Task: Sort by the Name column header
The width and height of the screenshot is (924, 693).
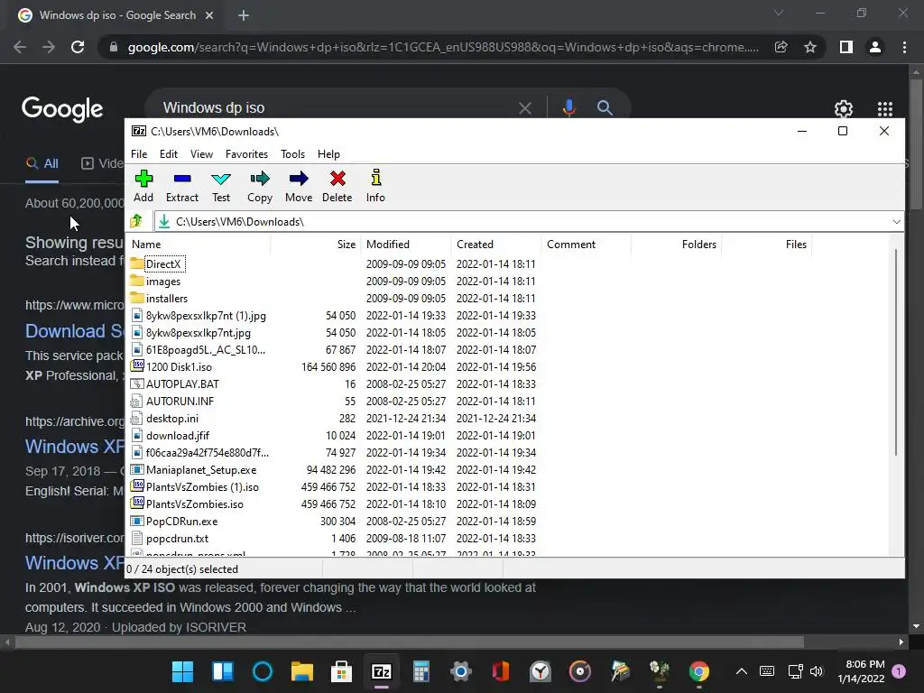Action: pyautogui.click(x=199, y=244)
